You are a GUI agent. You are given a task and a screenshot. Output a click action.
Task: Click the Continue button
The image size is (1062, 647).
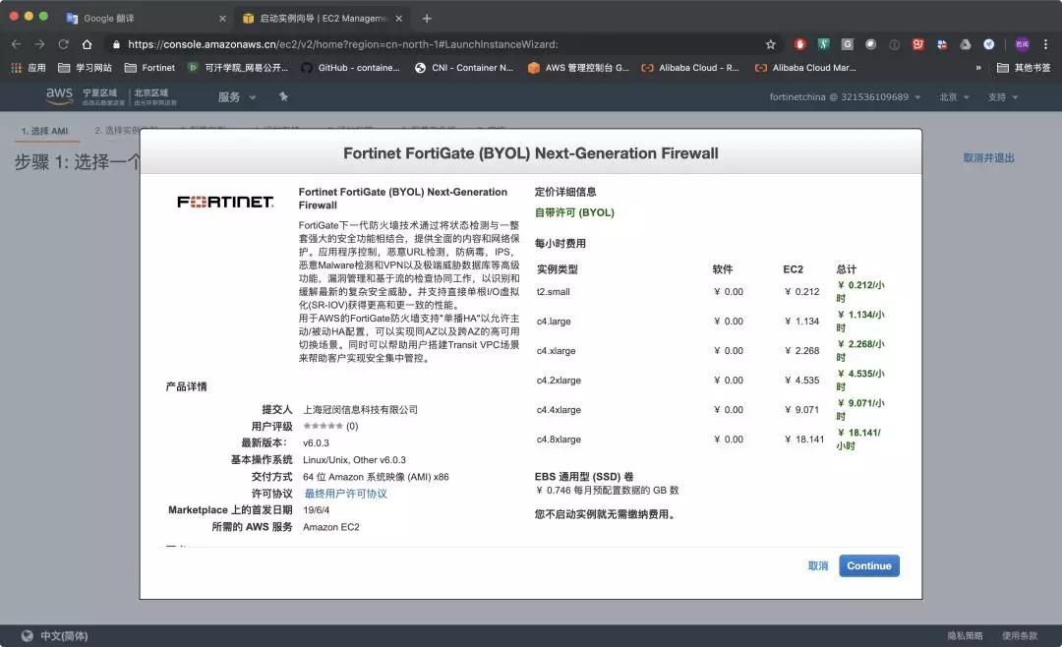(869, 565)
